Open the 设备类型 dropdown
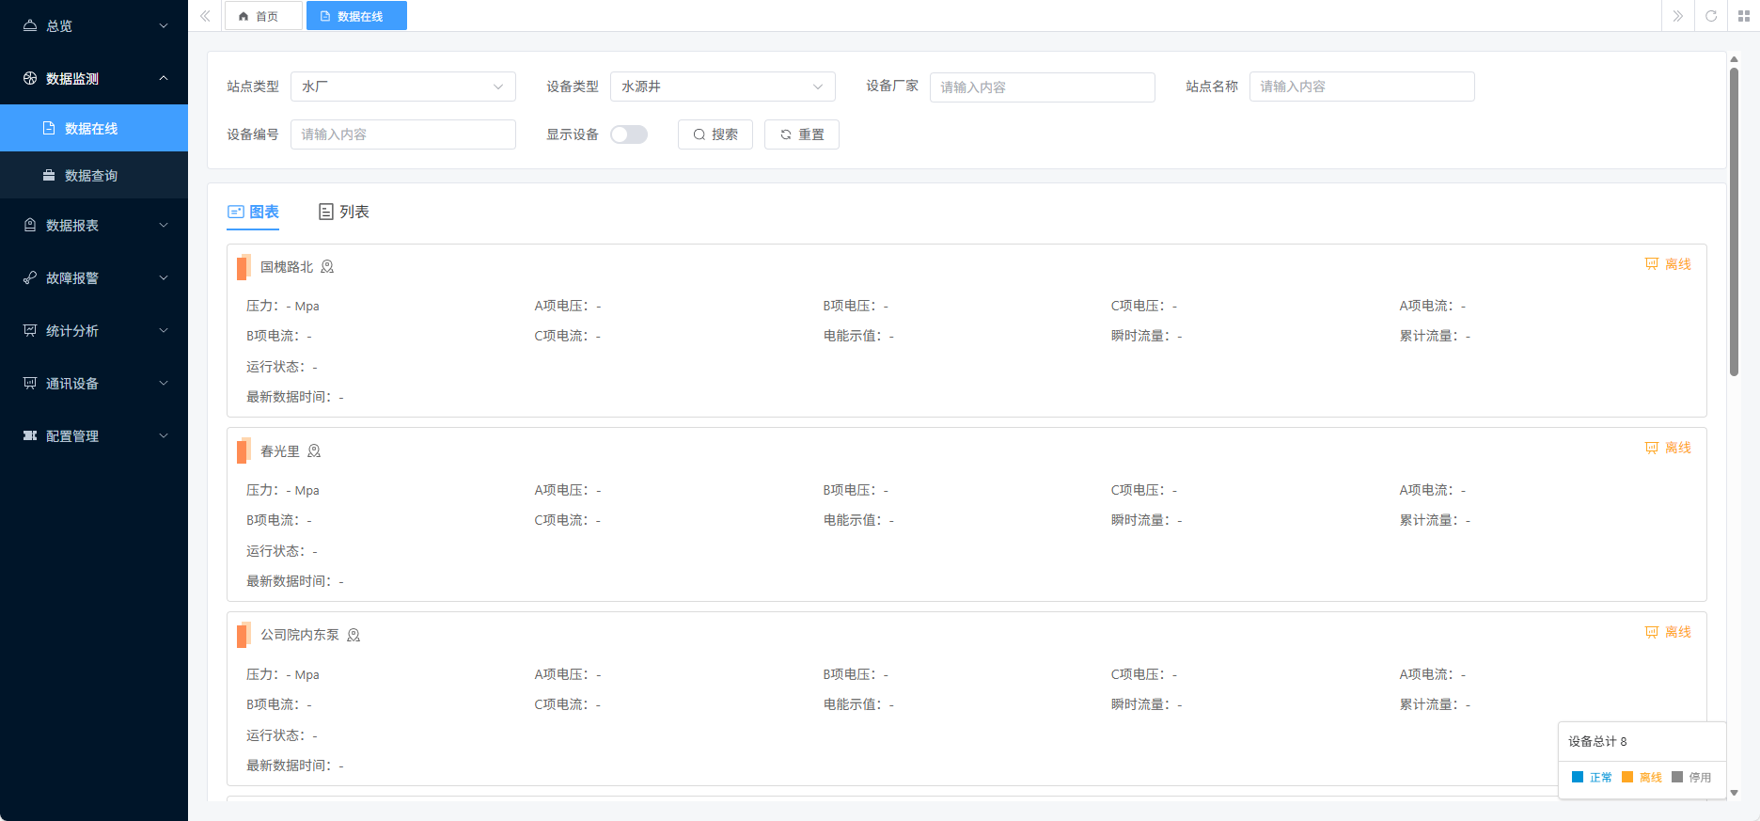 (x=722, y=87)
